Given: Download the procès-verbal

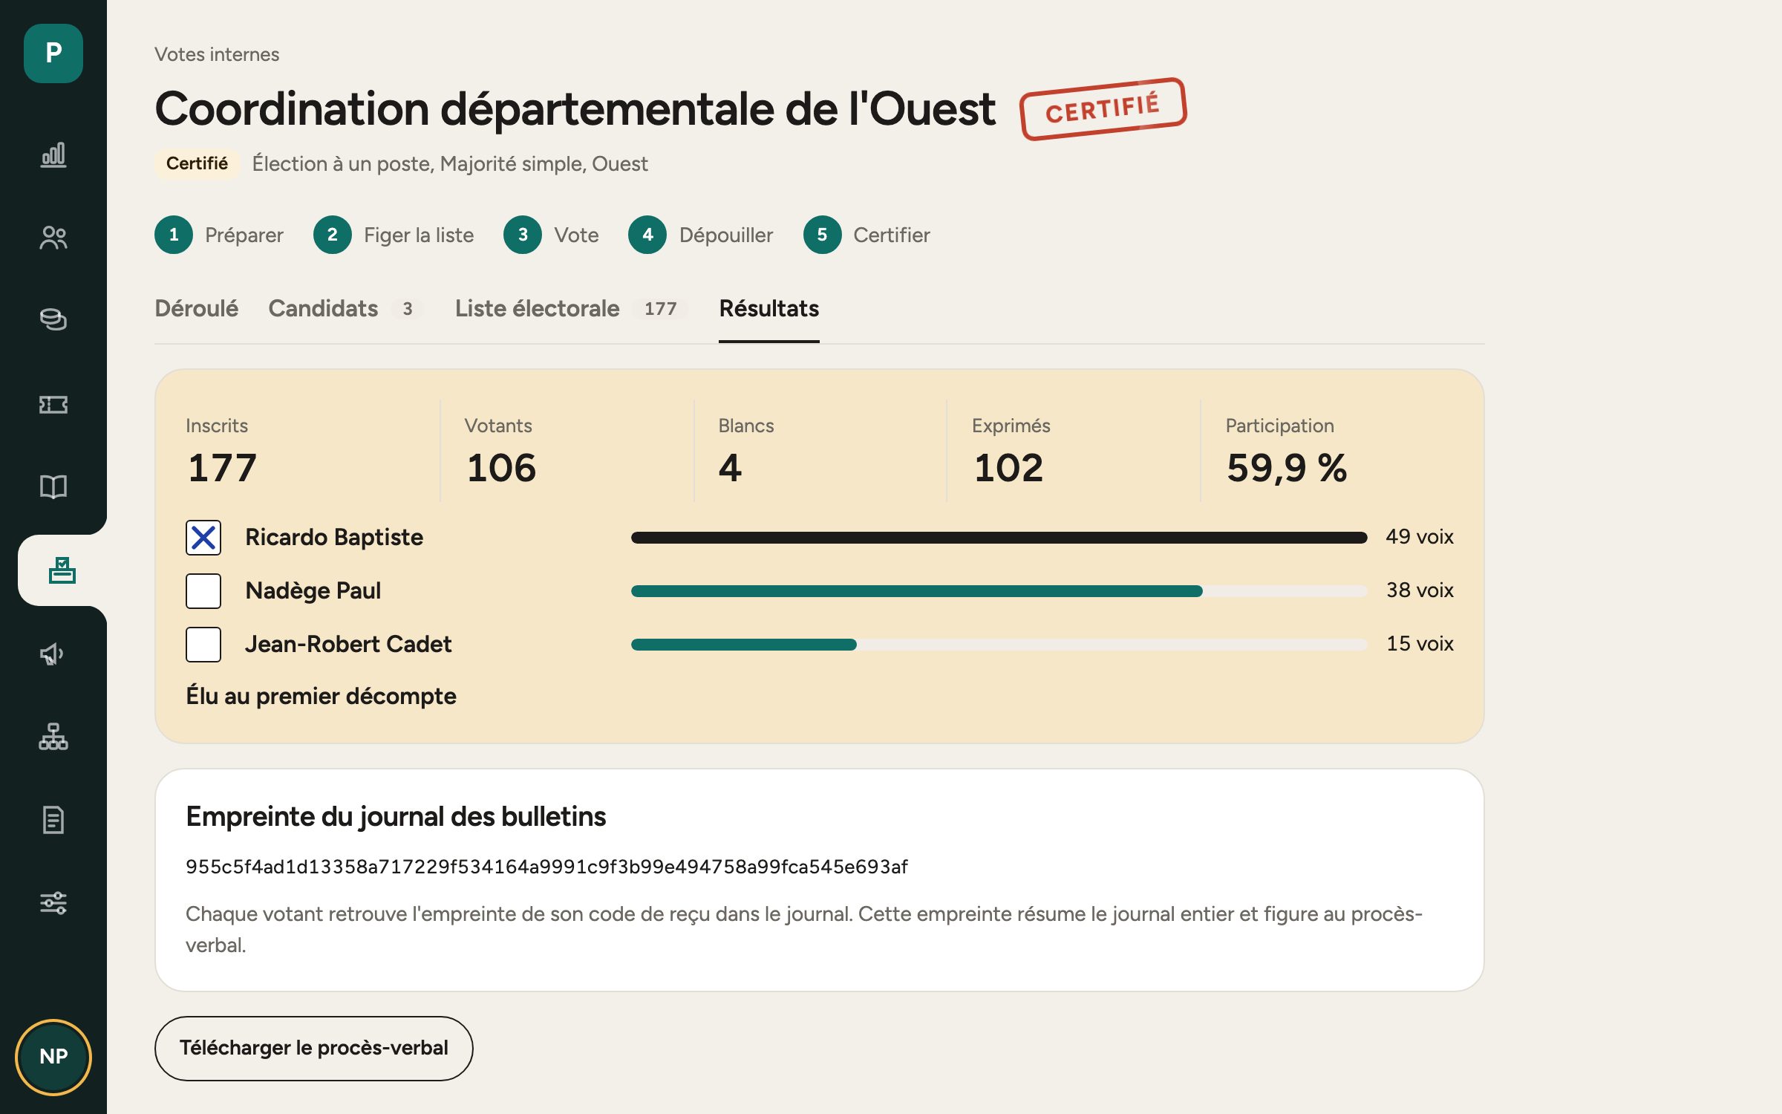Looking at the screenshot, I should tap(313, 1048).
